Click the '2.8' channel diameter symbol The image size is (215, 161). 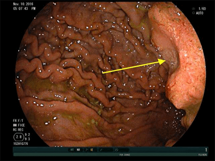pyautogui.click(x=18, y=137)
